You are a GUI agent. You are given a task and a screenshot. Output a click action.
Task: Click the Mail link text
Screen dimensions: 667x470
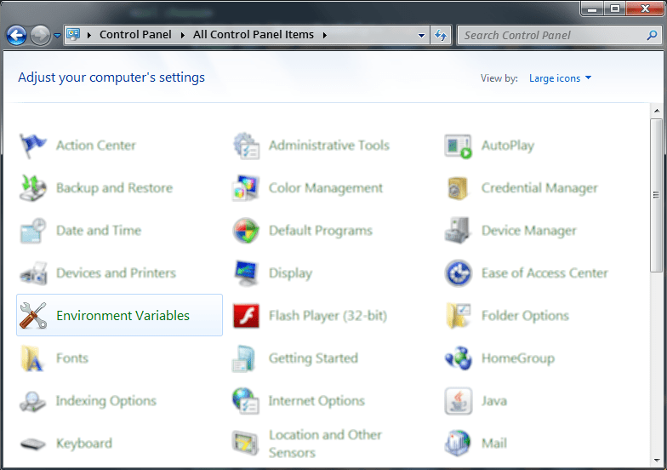(x=494, y=444)
